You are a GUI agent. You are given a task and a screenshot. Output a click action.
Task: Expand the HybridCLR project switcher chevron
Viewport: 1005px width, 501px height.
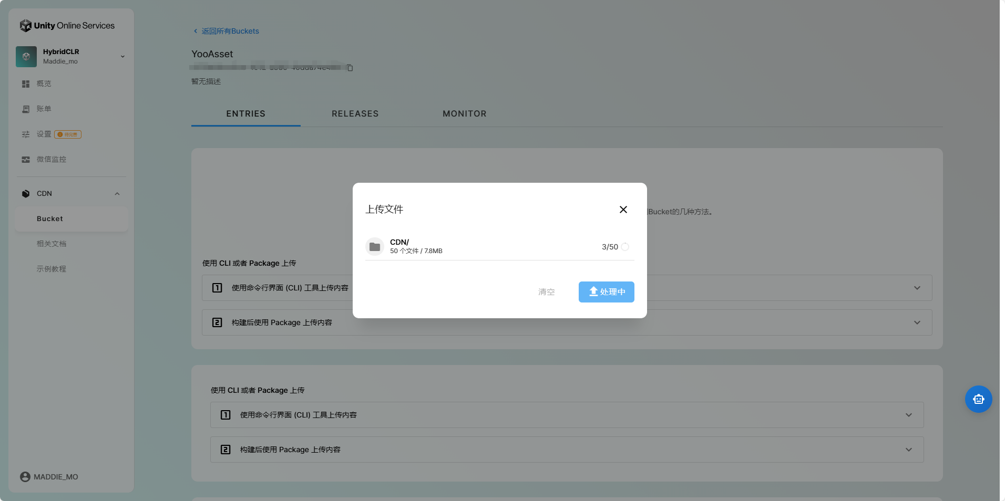[x=122, y=57]
